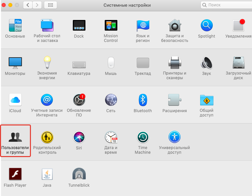252x196 pixels.
Task: Open Родительский контроль settings
Action: pos(47,137)
